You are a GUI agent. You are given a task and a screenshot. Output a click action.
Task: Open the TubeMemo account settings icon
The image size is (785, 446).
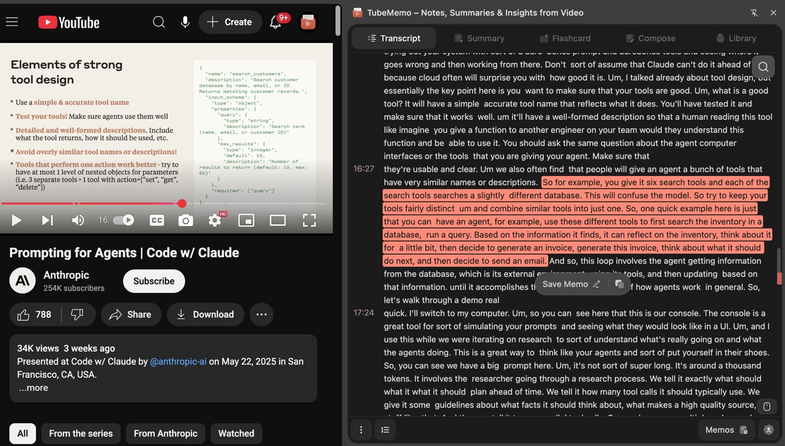click(769, 430)
